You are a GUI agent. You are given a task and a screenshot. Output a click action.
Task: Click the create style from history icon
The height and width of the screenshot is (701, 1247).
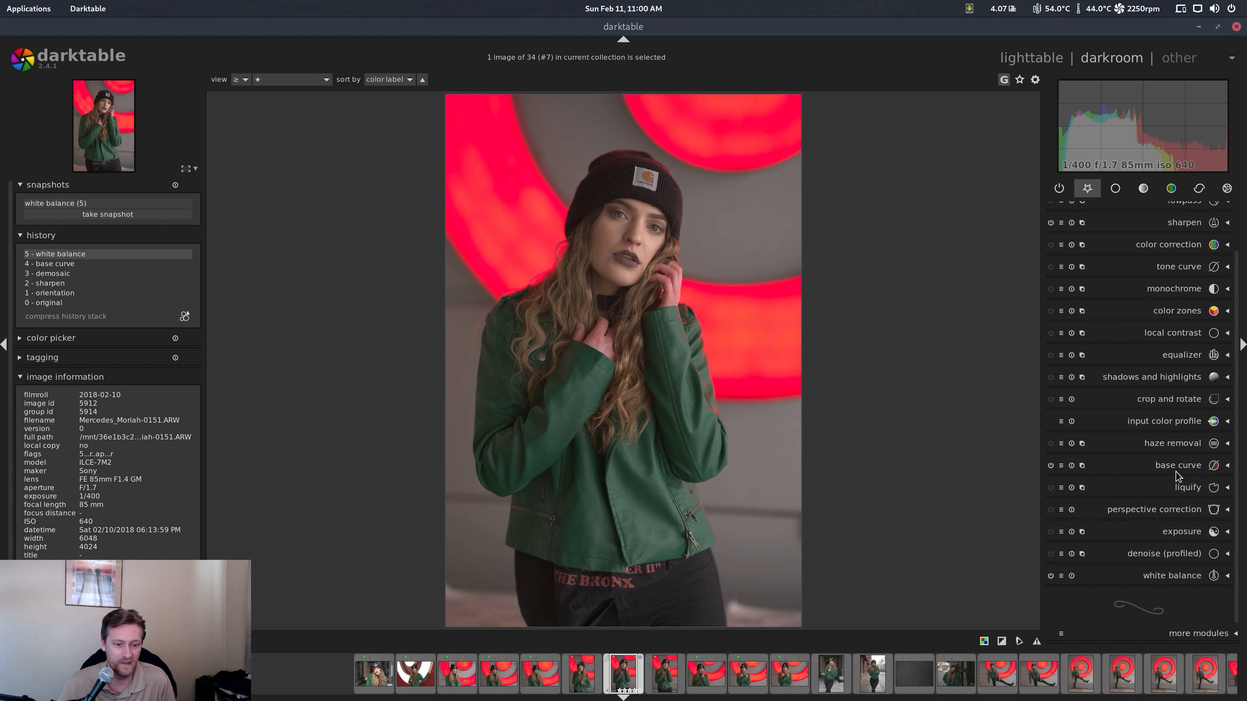[184, 316]
